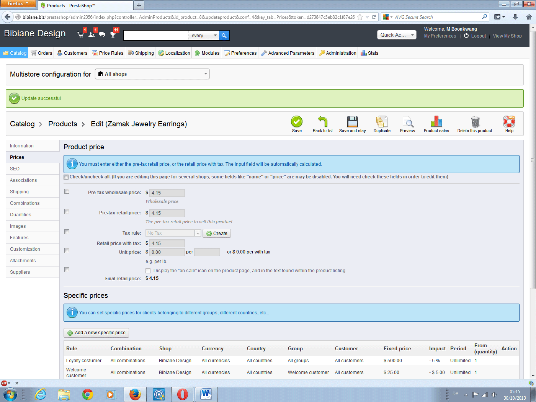Image resolution: width=536 pixels, height=402 pixels.
Task: Click the green Save checkmark icon
Action: 297,122
